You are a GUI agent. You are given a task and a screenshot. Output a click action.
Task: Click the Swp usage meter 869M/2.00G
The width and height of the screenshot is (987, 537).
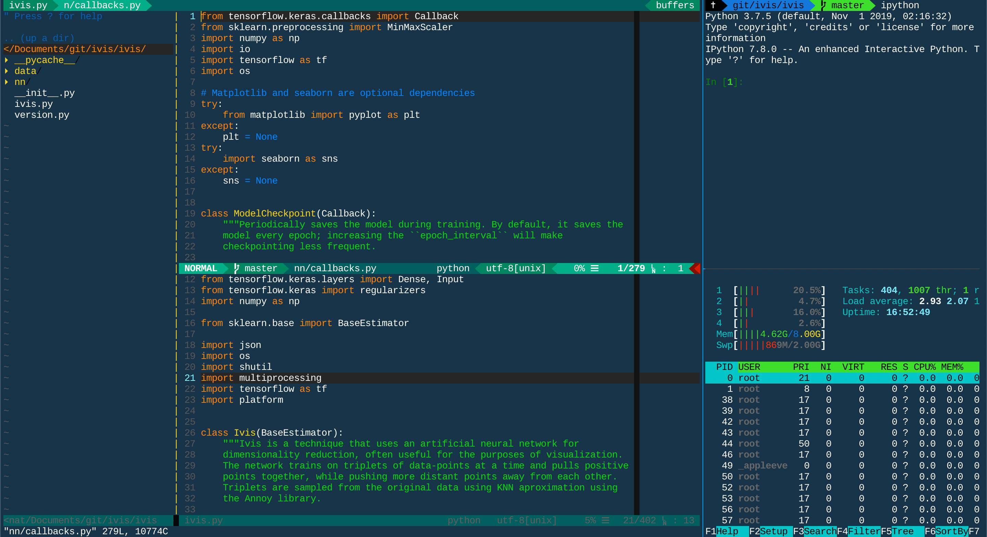[770, 345]
